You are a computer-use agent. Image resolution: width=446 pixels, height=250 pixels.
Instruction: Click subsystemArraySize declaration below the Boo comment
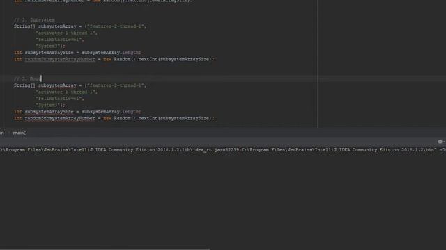pos(49,112)
